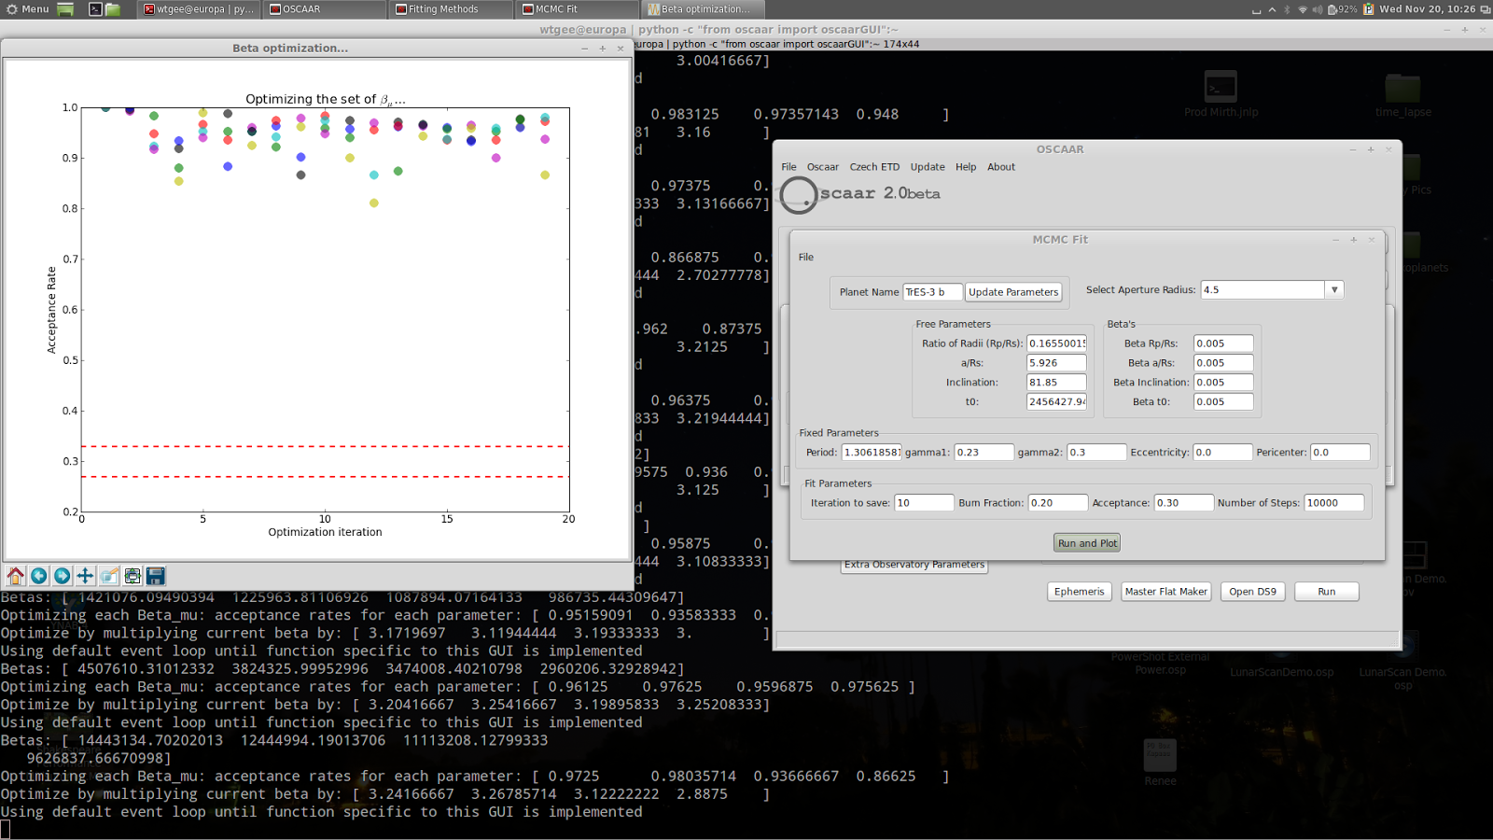1493x840 pixels.
Task: Click the panel clock Wed Nov 20
Action: tap(1428, 9)
